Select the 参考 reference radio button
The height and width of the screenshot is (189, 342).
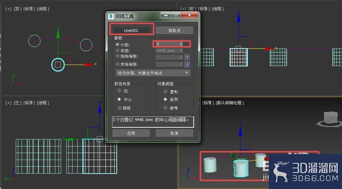click(166, 108)
